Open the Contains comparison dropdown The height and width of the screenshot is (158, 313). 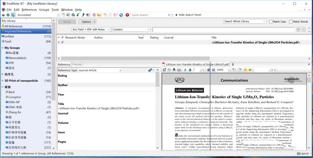131,29
